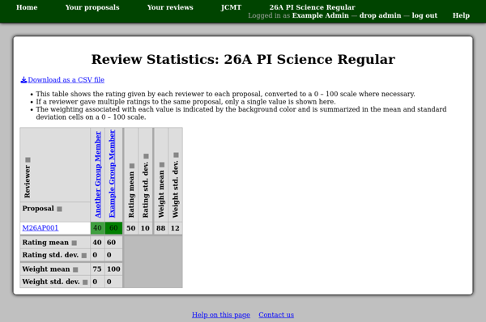Viewport: 486px width, 322px height.
Task: Click the download icon beside CSV link
Action: pyautogui.click(x=23, y=80)
